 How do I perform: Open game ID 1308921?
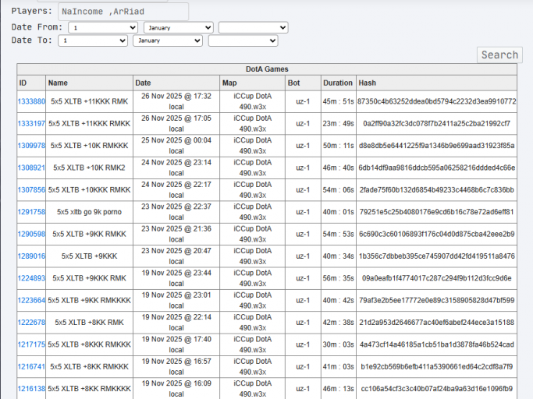click(x=31, y=168)
